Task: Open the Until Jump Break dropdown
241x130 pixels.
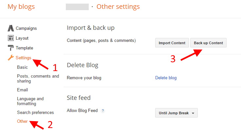Action: [x=176, y=113]
